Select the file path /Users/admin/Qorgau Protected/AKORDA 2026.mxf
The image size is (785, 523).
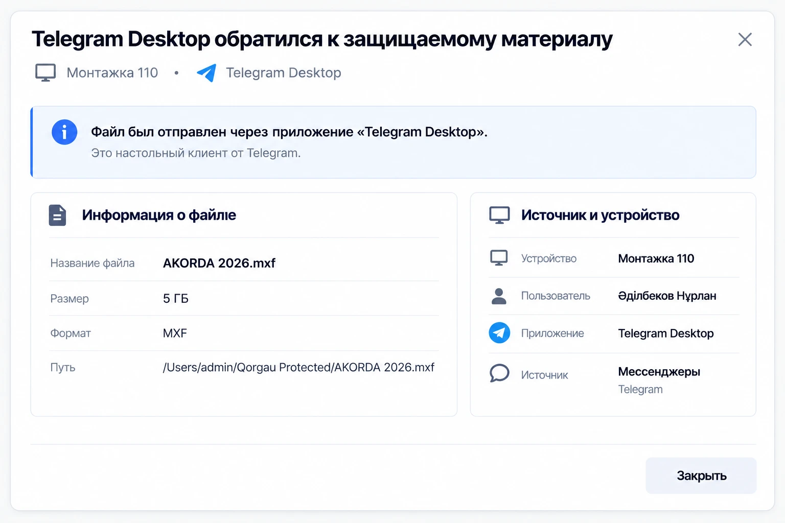(298, 367)
